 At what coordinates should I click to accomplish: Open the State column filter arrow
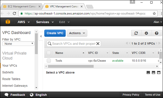127,53
